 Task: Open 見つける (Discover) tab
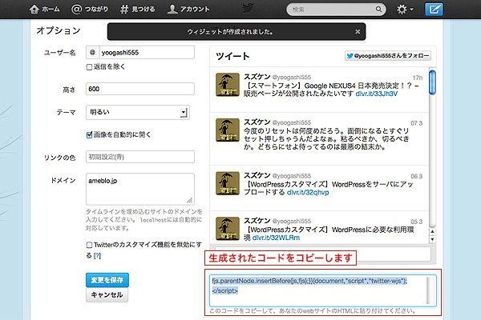pyautogui.click(x=137, y=9)
